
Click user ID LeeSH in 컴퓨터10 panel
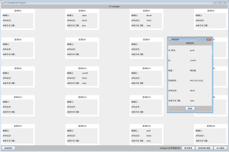coord(85,73)
